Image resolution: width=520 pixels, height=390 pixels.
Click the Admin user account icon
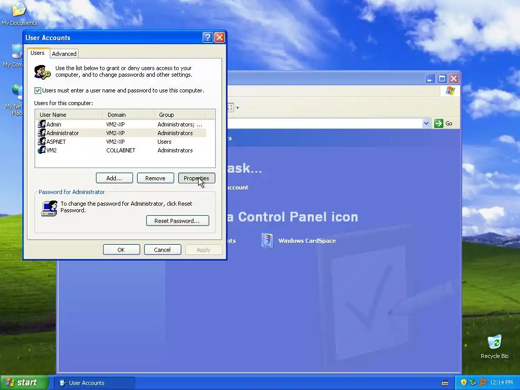(x=42, y=124)
